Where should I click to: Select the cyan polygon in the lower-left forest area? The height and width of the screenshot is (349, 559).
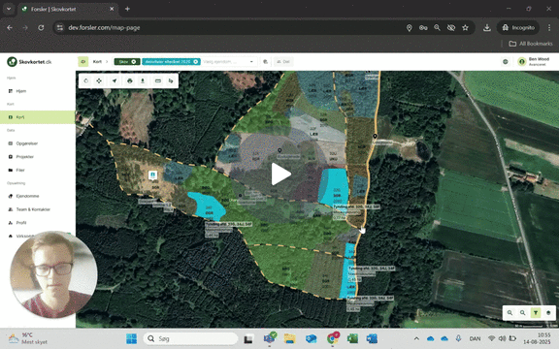point(207,206)
